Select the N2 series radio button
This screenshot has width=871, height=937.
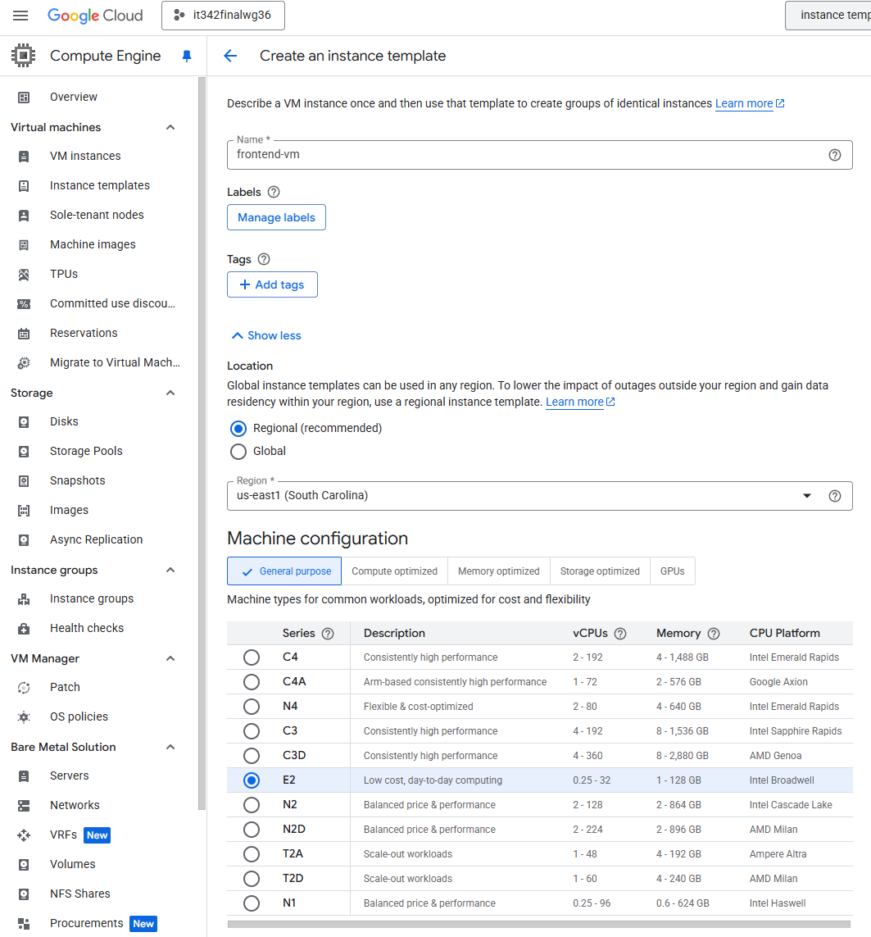pyautogui.click(x=252, y=805)
